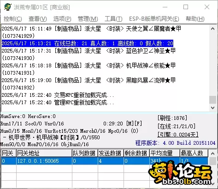
Task: Open the 工具(T) menu
Action: (x=113, y=19)
